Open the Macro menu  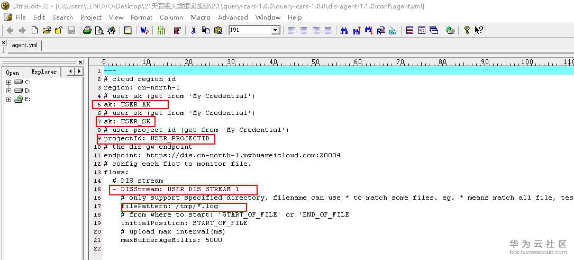pos(201,17)
